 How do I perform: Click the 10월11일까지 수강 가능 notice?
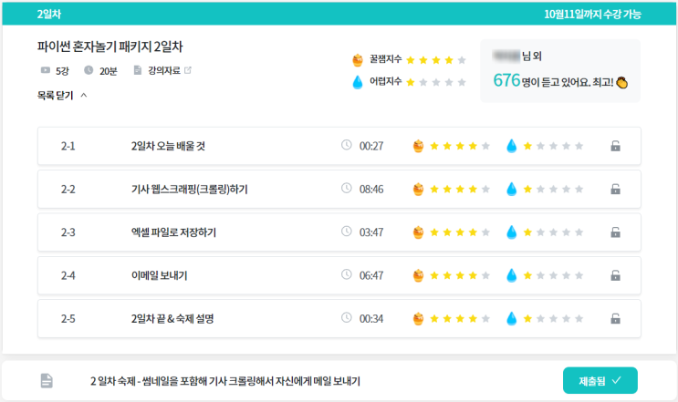[x=592, y=15]
